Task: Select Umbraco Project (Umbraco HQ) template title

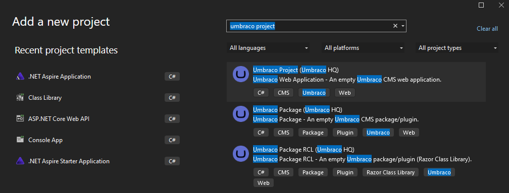Action: pyautogui.click(x=296, y=70)
